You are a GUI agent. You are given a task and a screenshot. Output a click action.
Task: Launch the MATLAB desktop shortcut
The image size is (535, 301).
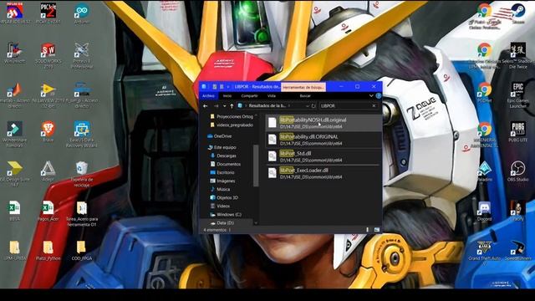click(15, 95)
